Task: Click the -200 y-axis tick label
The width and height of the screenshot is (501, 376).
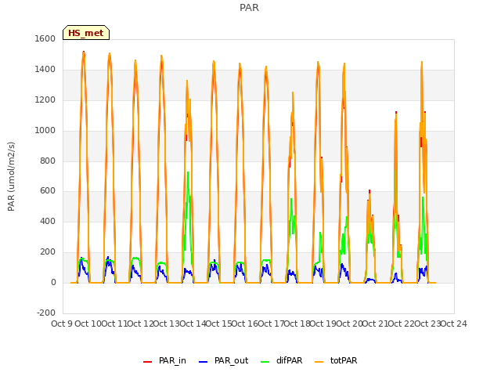Action: point(46,313)
